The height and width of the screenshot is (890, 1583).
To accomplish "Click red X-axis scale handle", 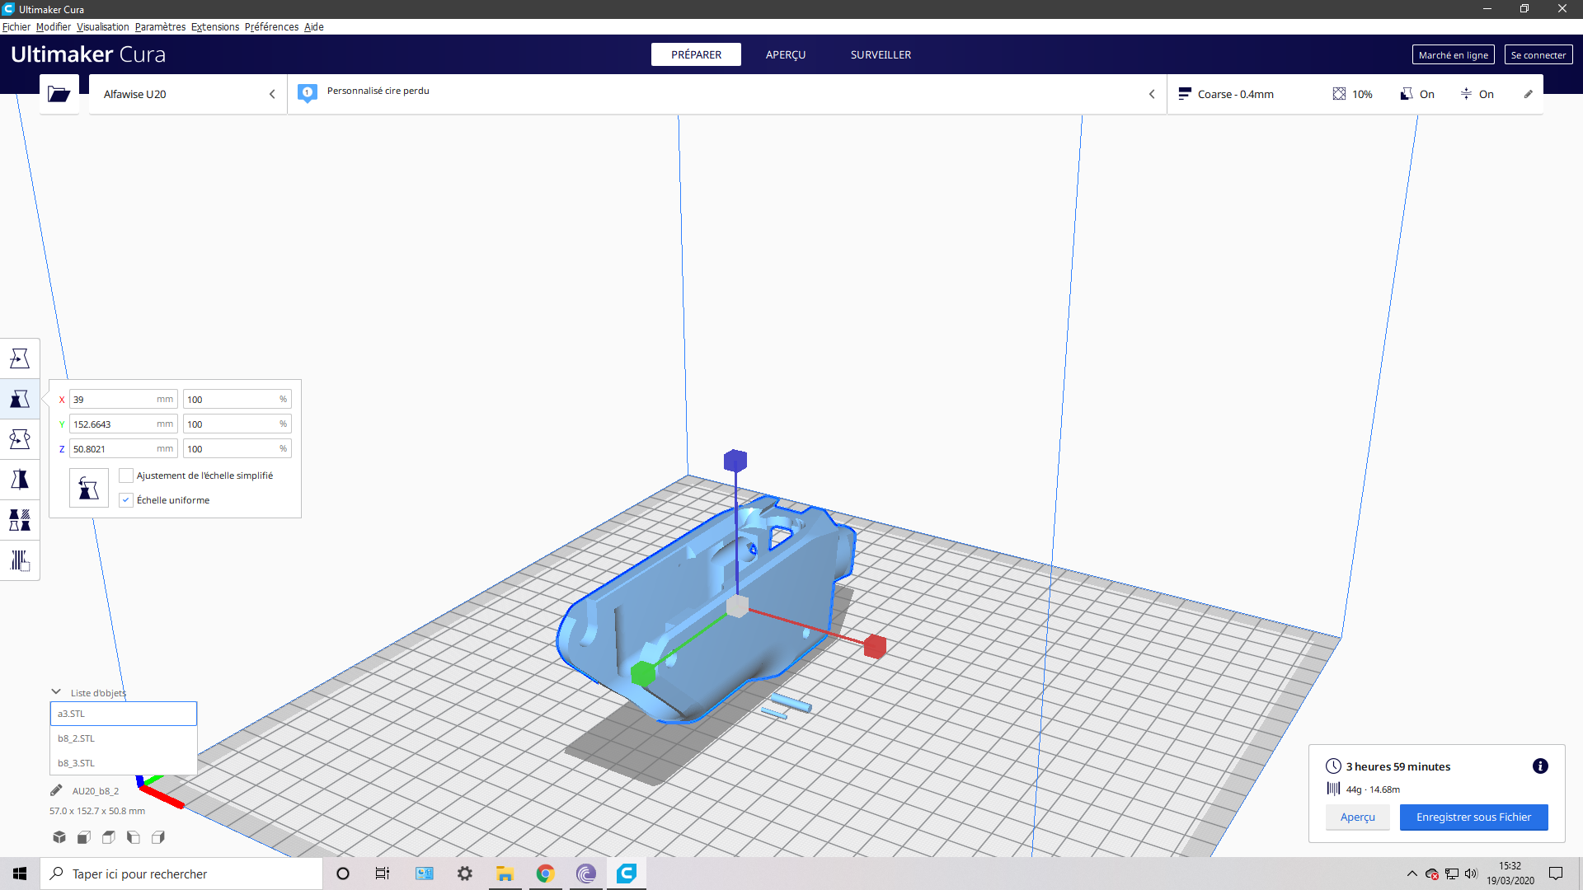I will [875, 647].
